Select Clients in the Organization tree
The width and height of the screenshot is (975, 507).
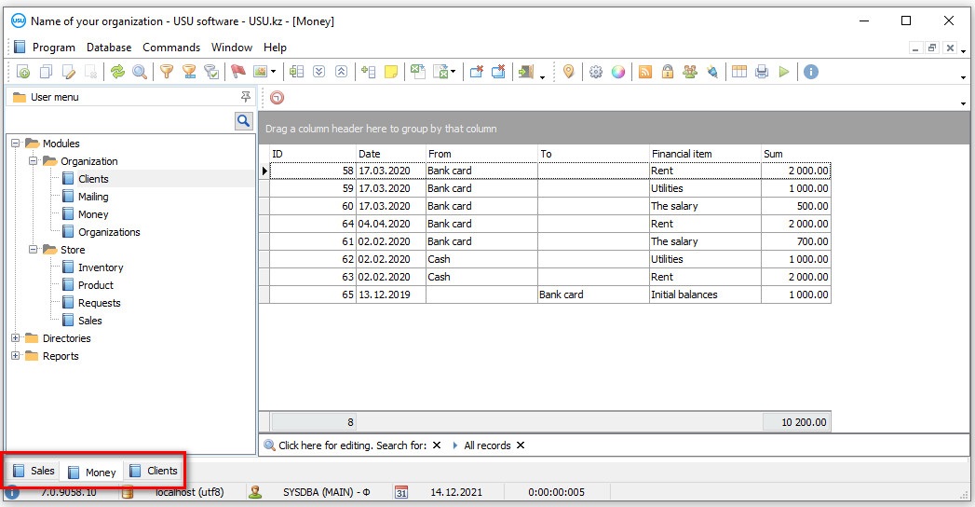(x=93, y=179)
